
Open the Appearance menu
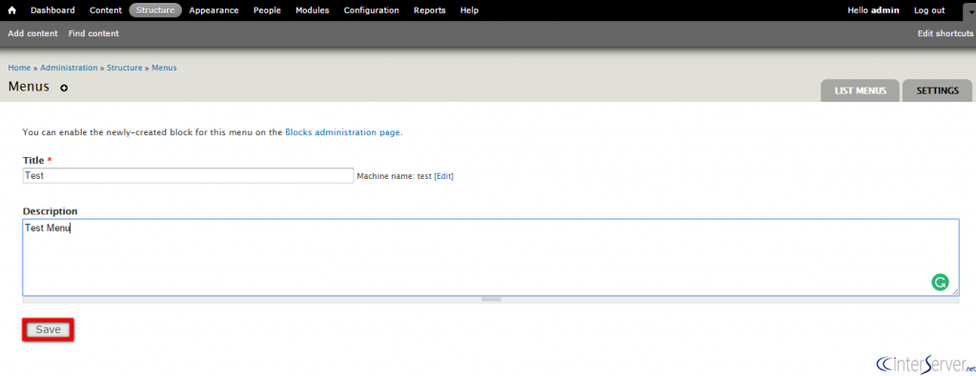(213, 10)
